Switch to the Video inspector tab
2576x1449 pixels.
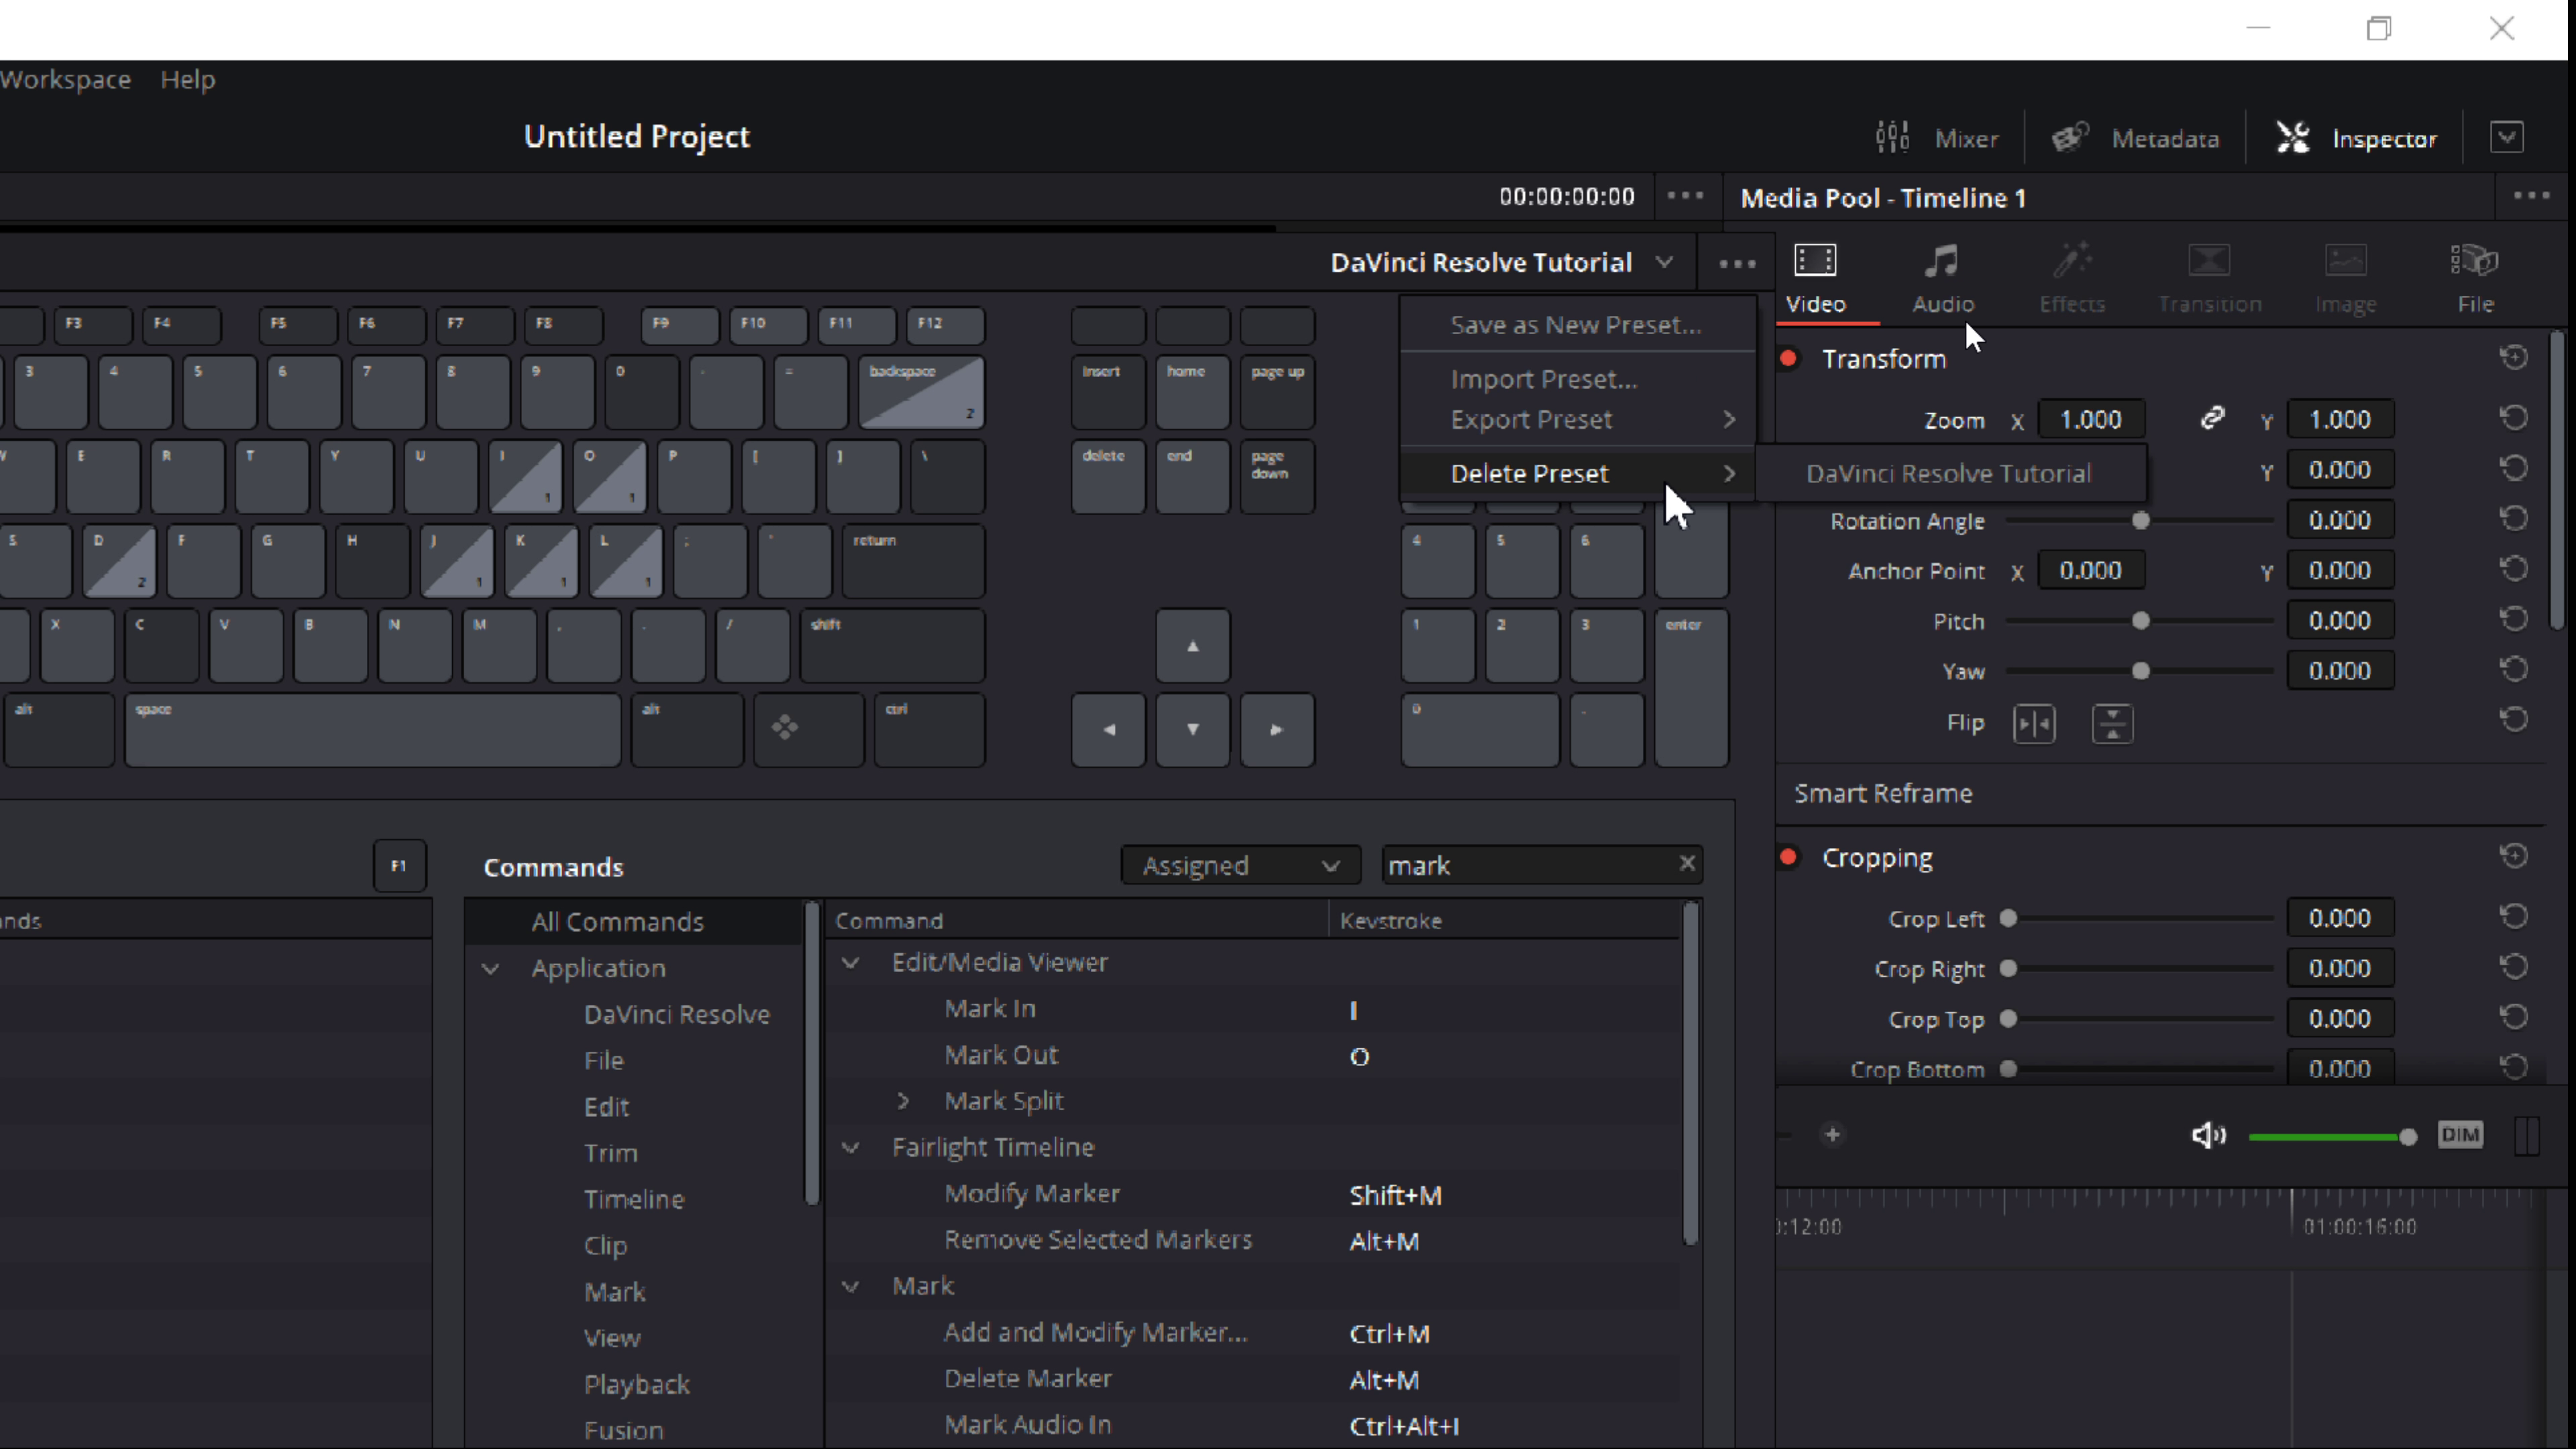point(1815,279)
